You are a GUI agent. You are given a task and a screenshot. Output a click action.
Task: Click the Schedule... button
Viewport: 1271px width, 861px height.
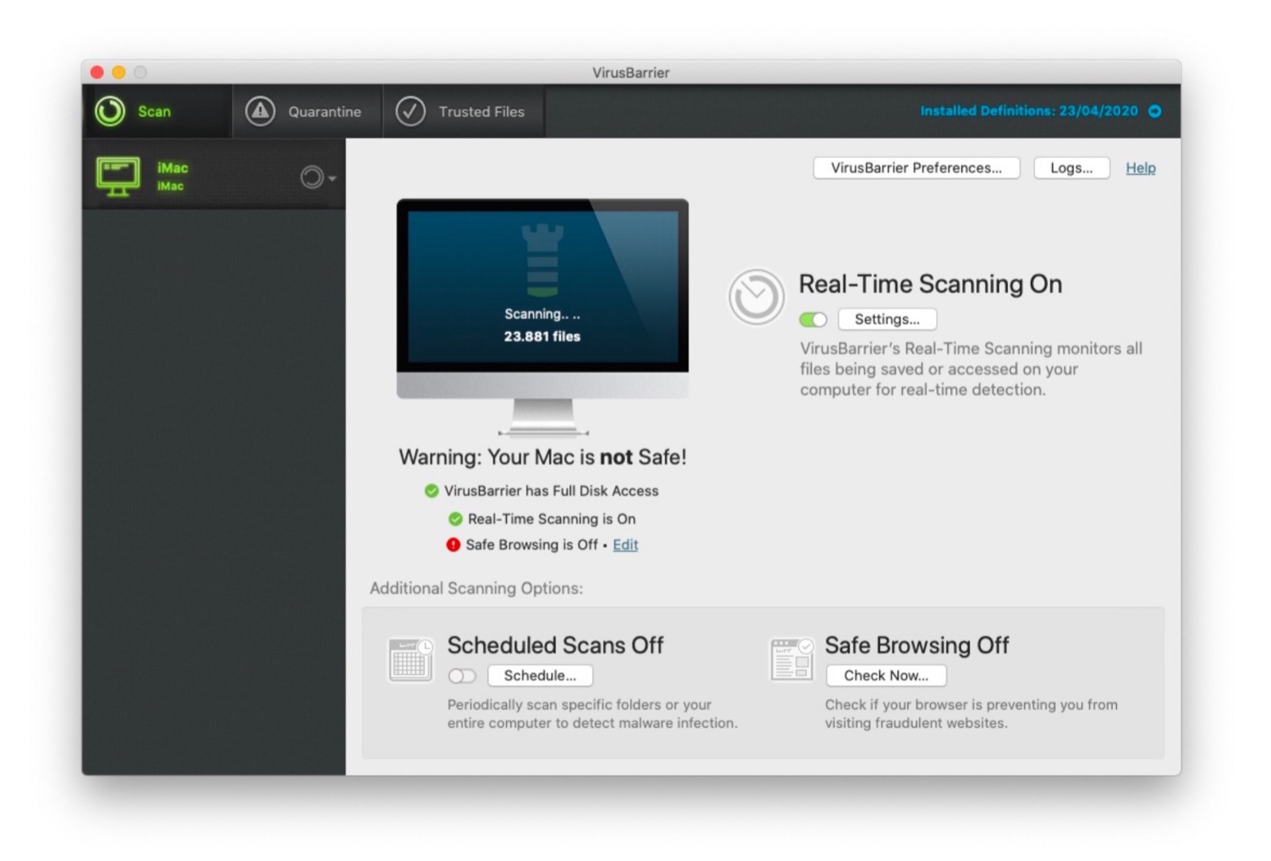click(540, 676)
